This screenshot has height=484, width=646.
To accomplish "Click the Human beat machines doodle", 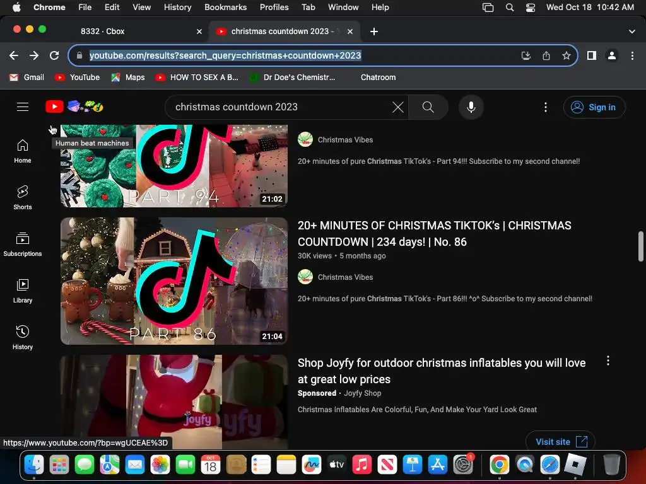I will [x=85, y=107].
